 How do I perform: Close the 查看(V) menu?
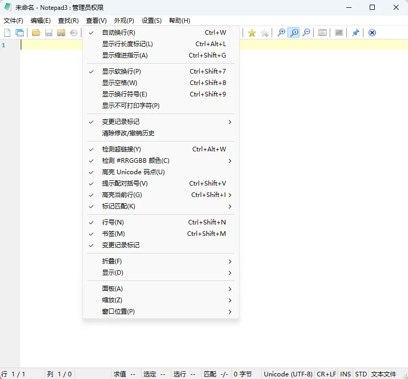tap(96, 21)
